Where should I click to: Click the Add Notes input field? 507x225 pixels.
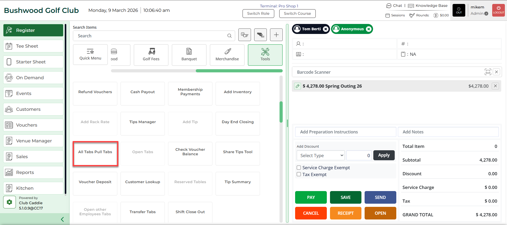(x=448, y=132)
